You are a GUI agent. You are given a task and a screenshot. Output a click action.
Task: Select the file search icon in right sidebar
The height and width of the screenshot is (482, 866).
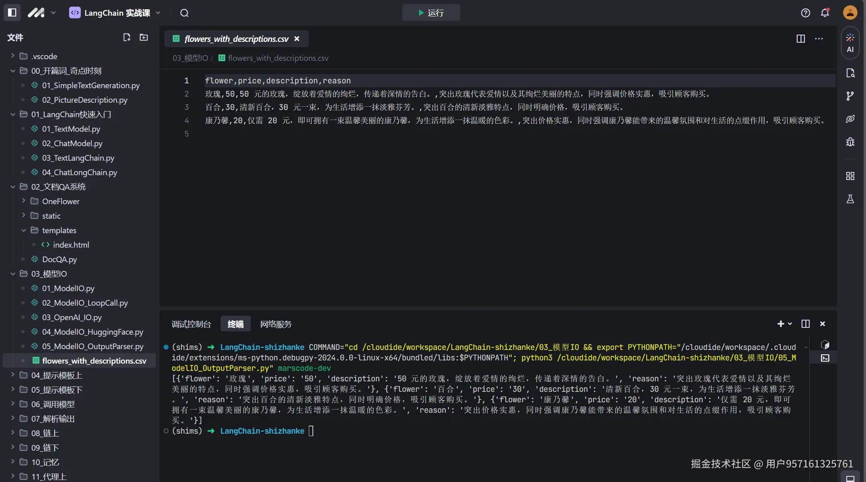coord(850,73)
